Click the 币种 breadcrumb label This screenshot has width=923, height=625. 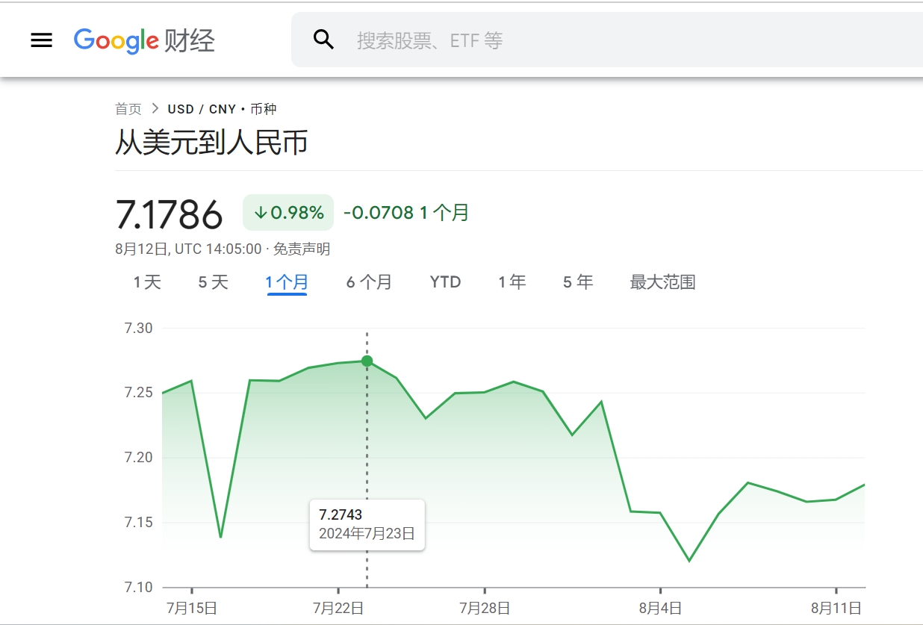tap(263, 109)
